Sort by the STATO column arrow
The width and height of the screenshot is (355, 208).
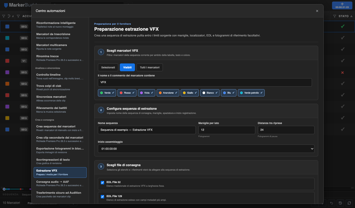[351, 16]
